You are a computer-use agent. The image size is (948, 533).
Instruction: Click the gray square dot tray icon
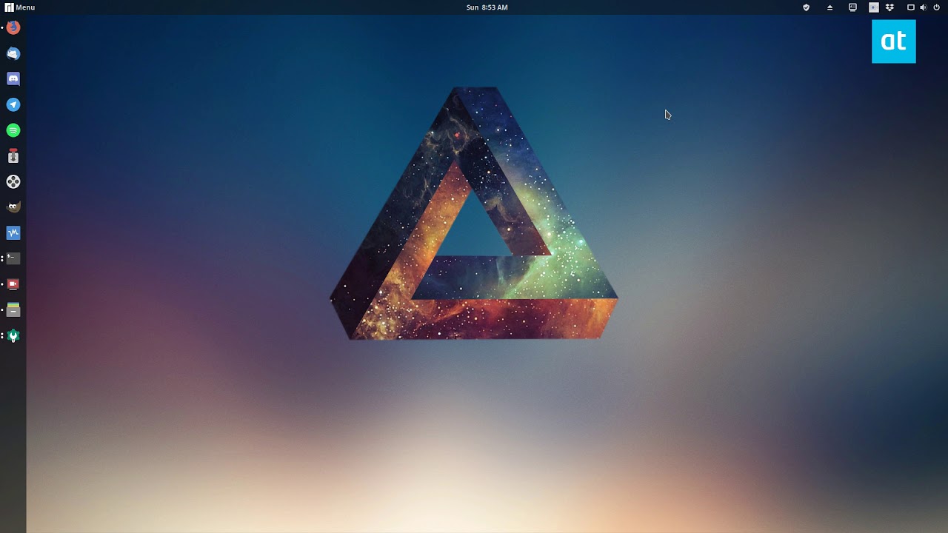point(874,7)
